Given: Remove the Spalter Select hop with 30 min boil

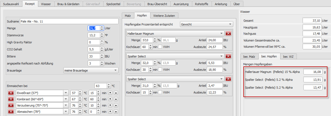Looking at the screenshot, I should (x=228, y=56).
